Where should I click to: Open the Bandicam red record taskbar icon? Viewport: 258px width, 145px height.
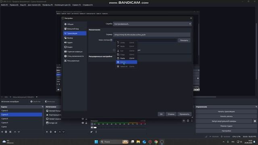150,142
